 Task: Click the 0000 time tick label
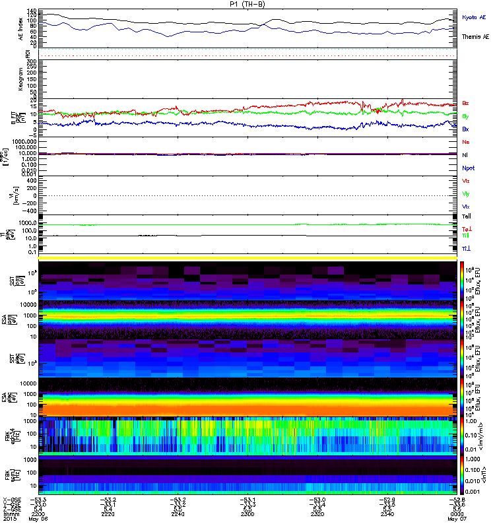pos(457,514)
